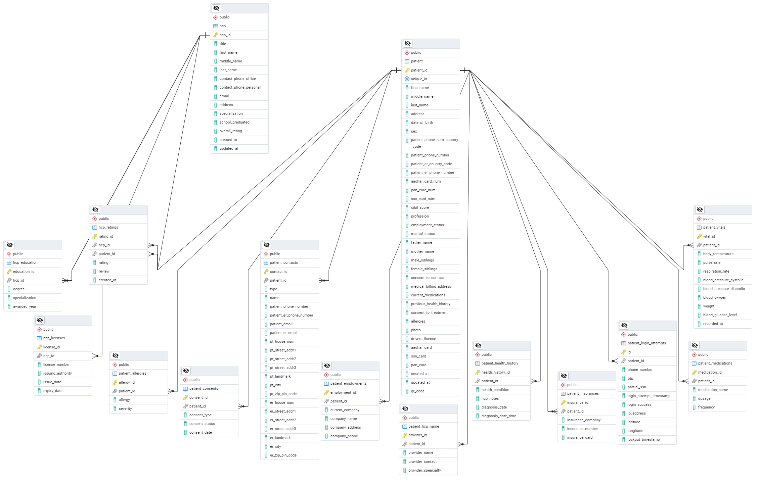Viewport: 759px width, 482px height.
Task: Click the unique_id constraint icon in patient table
Action: (x=407, y=79)
